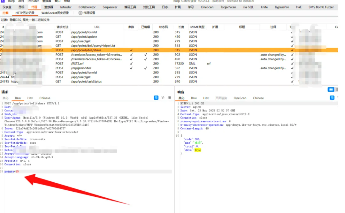Open the TsojanScan extension tab
Image resolution: width=345 pixels, height=213 pixels.
[228, 7]
